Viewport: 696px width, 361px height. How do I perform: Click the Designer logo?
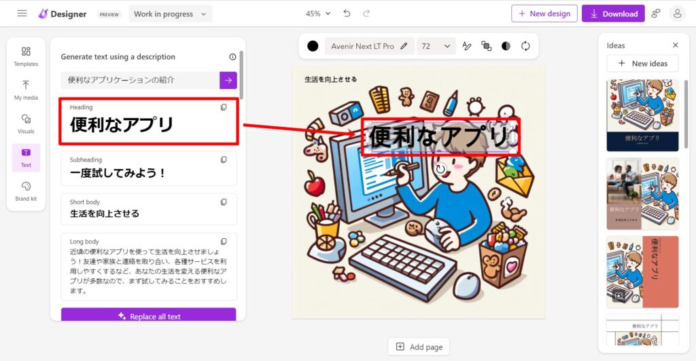click(63, 14)
